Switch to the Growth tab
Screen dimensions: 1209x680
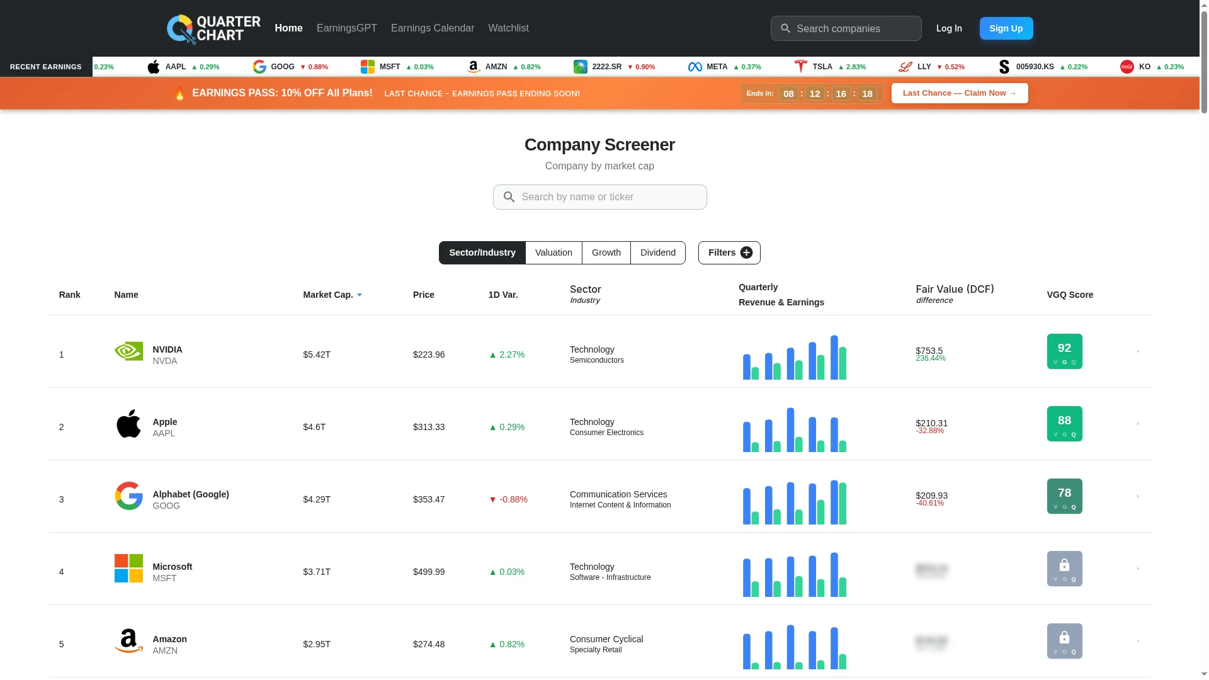tap(606, 252)
